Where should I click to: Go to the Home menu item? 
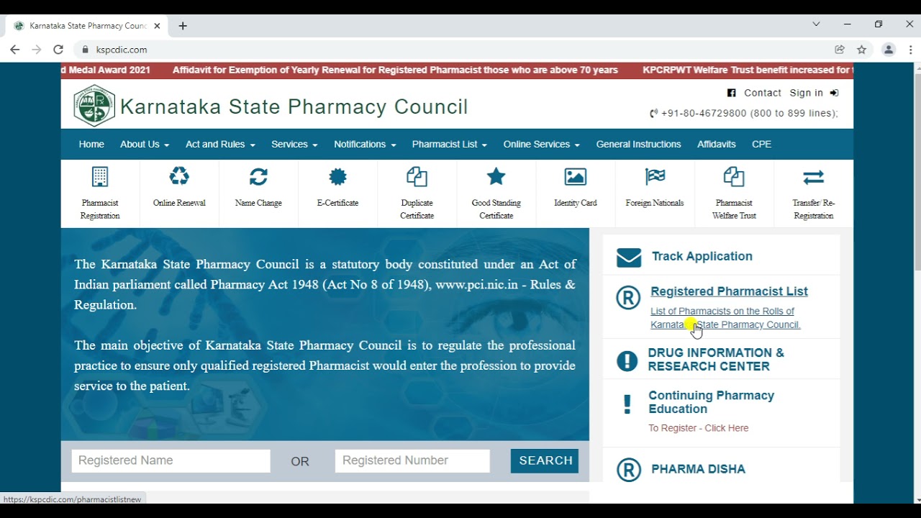point(91,145)
